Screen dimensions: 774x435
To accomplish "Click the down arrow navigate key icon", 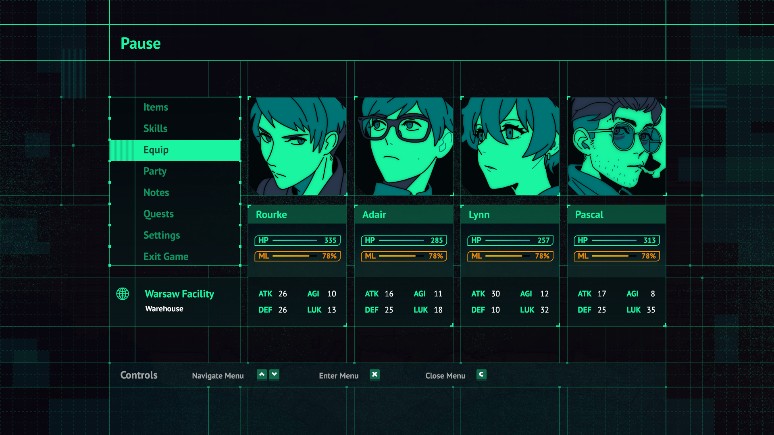I will click(x=274, y=375).
